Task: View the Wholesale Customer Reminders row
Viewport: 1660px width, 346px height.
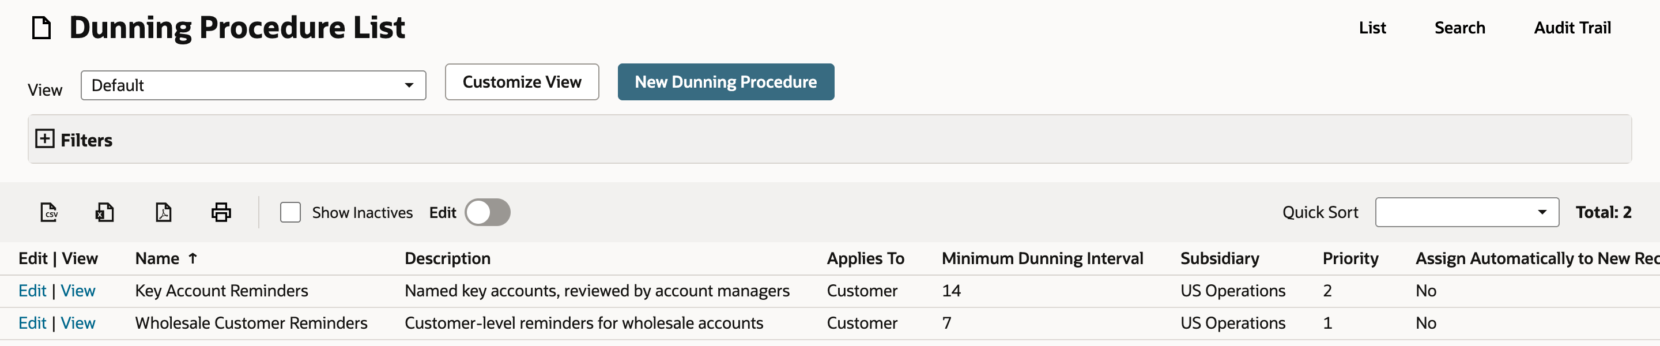Action: [x=78, y=323]
